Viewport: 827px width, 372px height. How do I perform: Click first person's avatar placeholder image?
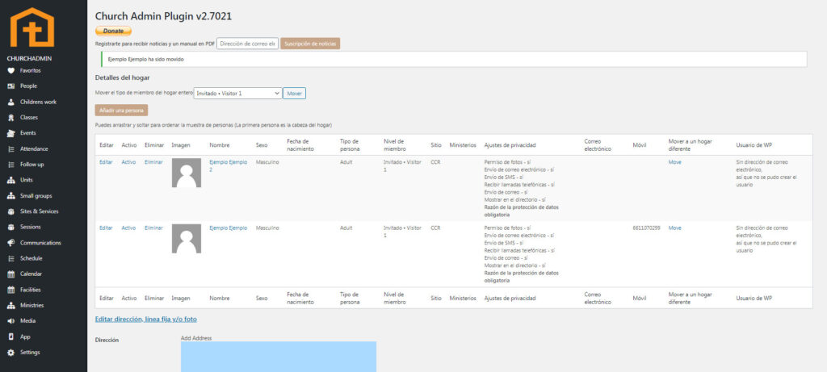tap(187, 173)
